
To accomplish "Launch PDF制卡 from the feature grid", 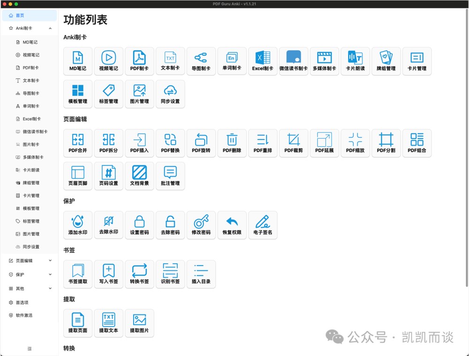I will [x=139, y=61].
